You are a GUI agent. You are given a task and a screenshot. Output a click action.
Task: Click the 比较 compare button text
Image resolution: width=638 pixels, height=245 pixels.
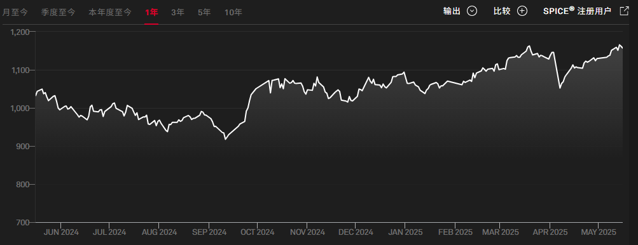click(502, 11)
